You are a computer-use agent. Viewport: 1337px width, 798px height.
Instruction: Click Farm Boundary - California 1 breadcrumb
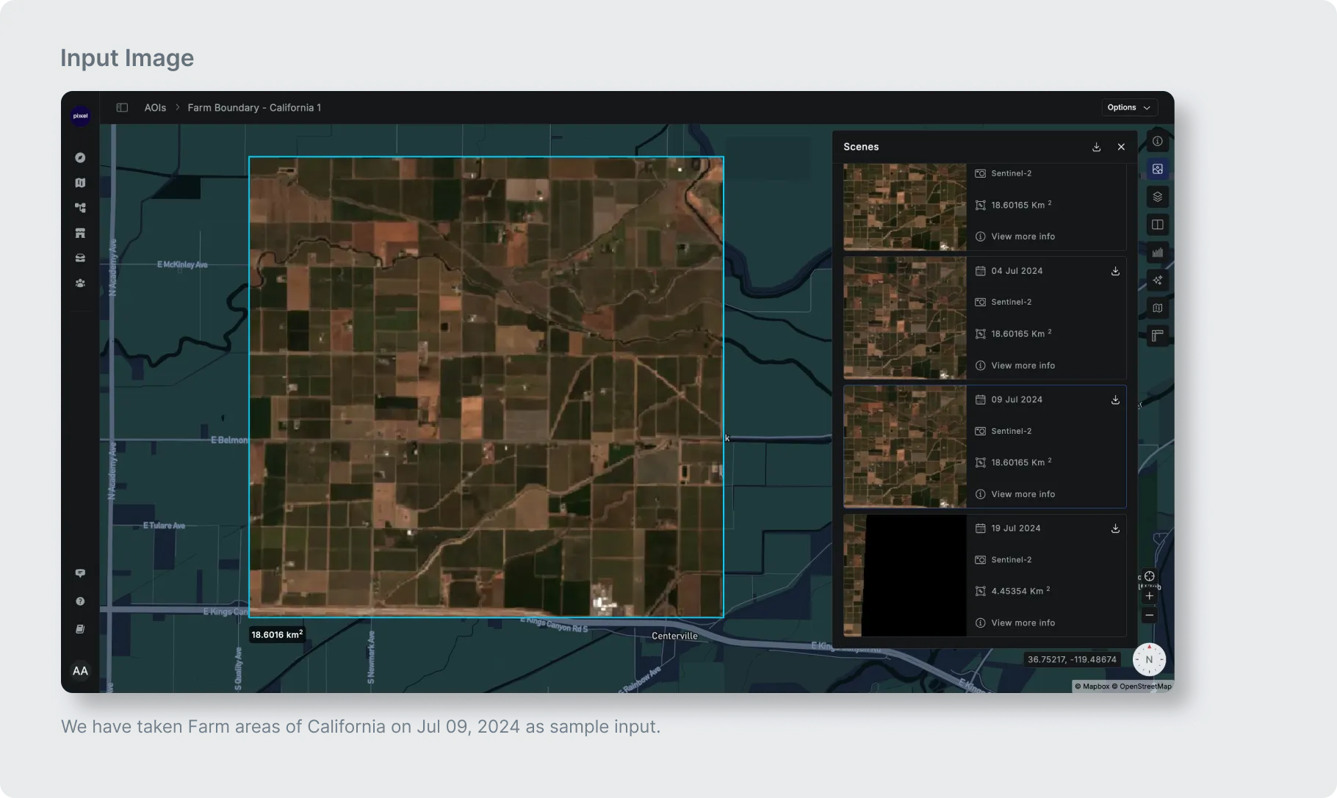[254, 107]
